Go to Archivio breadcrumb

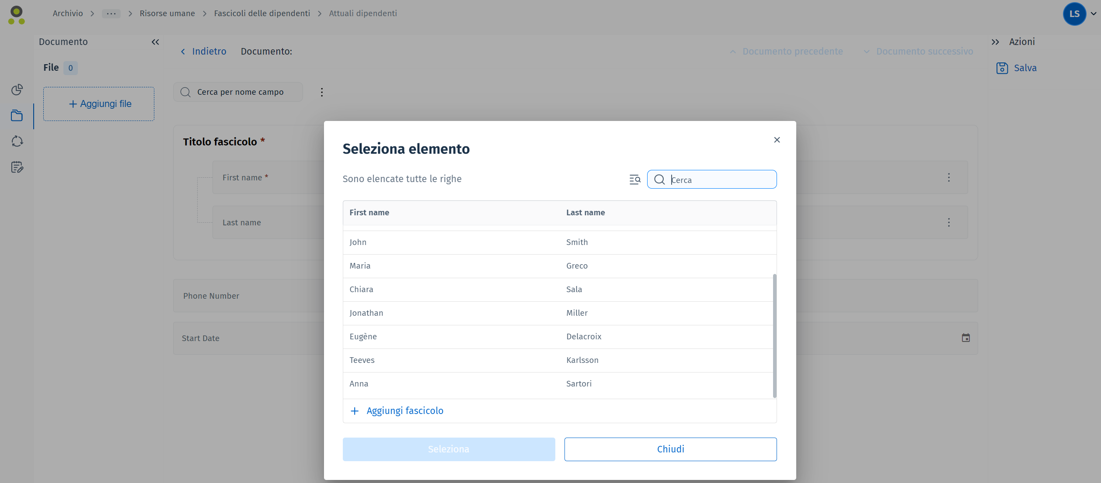coord(68,14)
